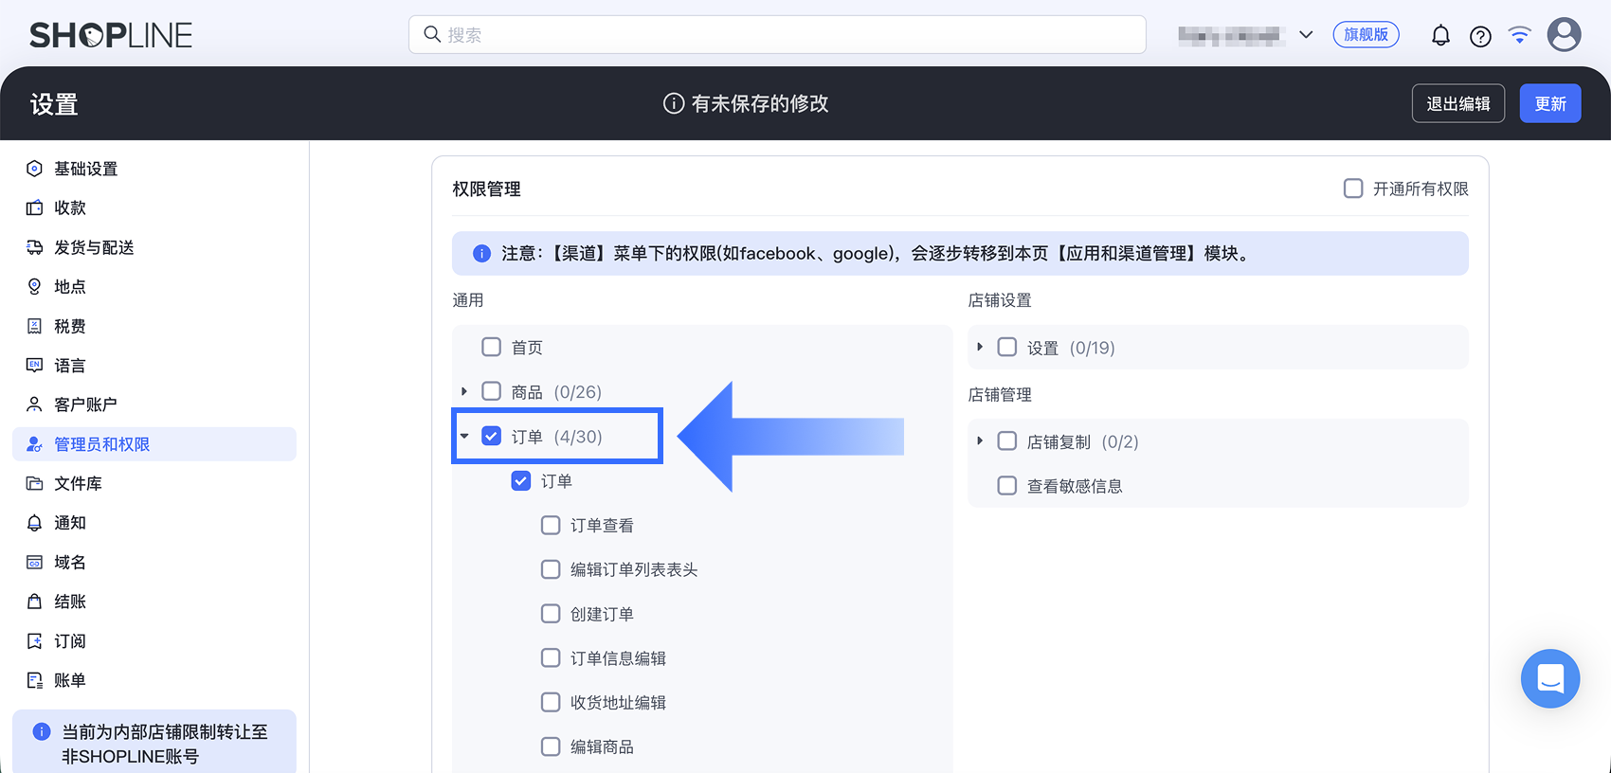Open 管理员和权限 in the sidebar
1611x773 pixels.
154,444
